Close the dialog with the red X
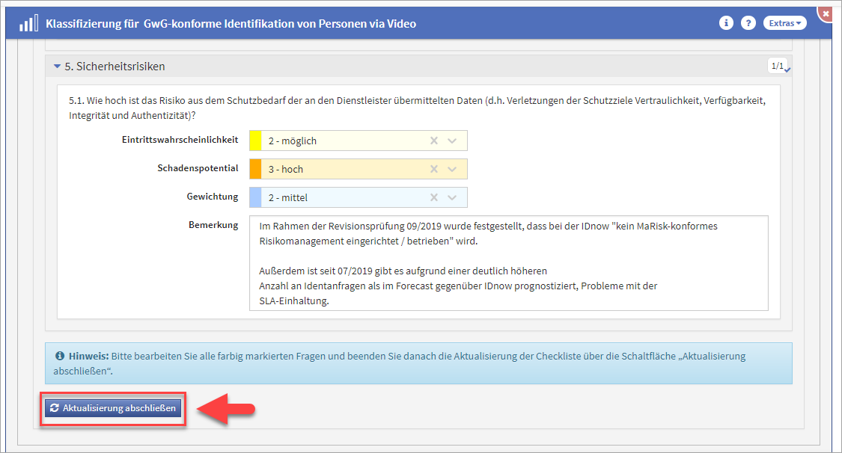 click(826, 13)
